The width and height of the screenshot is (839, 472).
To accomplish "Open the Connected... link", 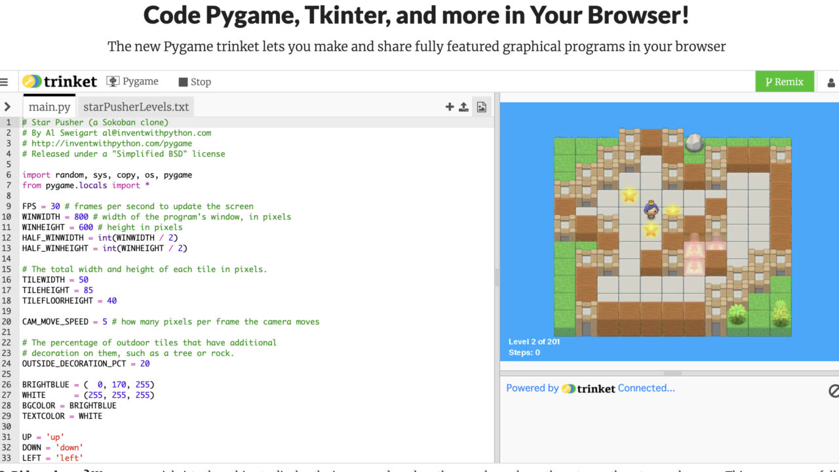I will tap(646, 388).
